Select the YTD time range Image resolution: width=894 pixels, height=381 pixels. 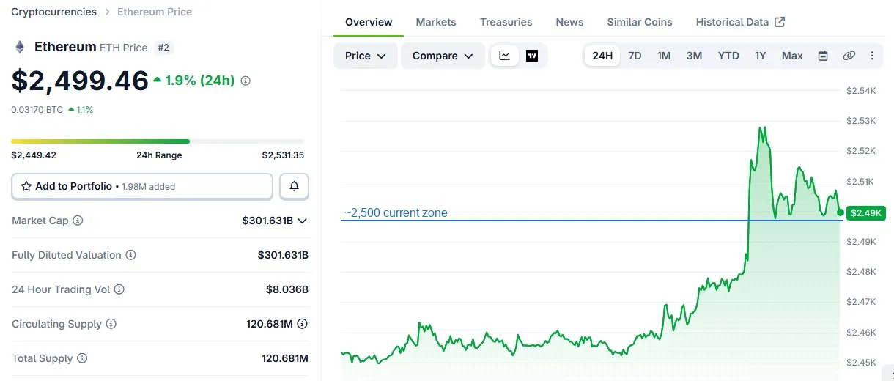click(728, 56)
